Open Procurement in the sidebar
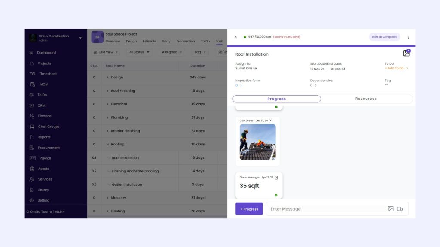The width and height of the screenshot is (440, 247). [x=49, y=148]
